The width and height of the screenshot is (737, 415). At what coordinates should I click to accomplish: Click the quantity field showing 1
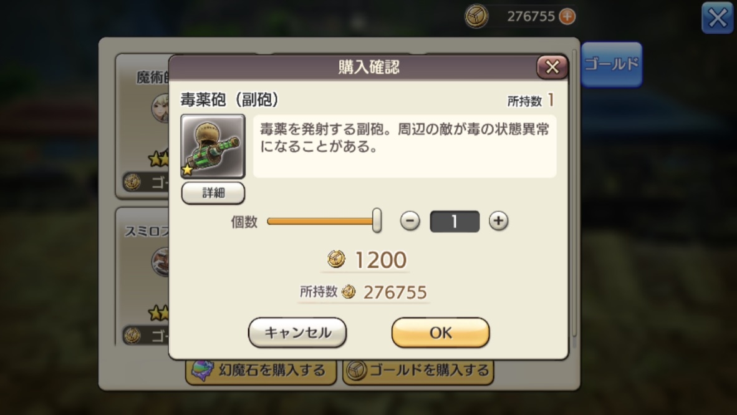(x=455, y=221)
